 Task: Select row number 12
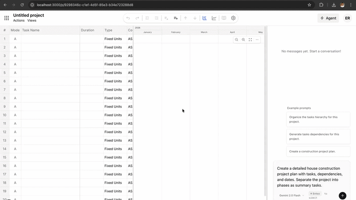pos(4,132)
